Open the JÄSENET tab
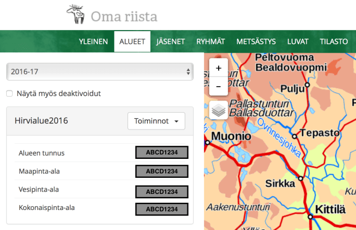This screenshot has height=230, width=356. point(171,42)
